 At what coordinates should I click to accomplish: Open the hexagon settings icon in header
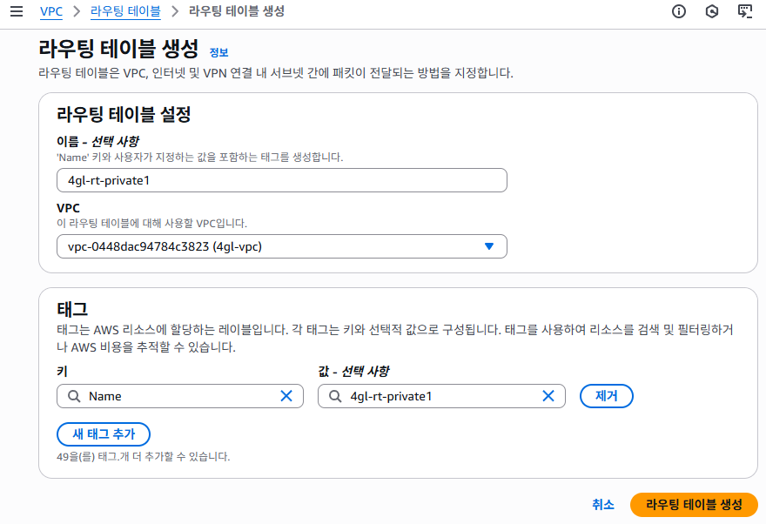click(x=712, y=11)
